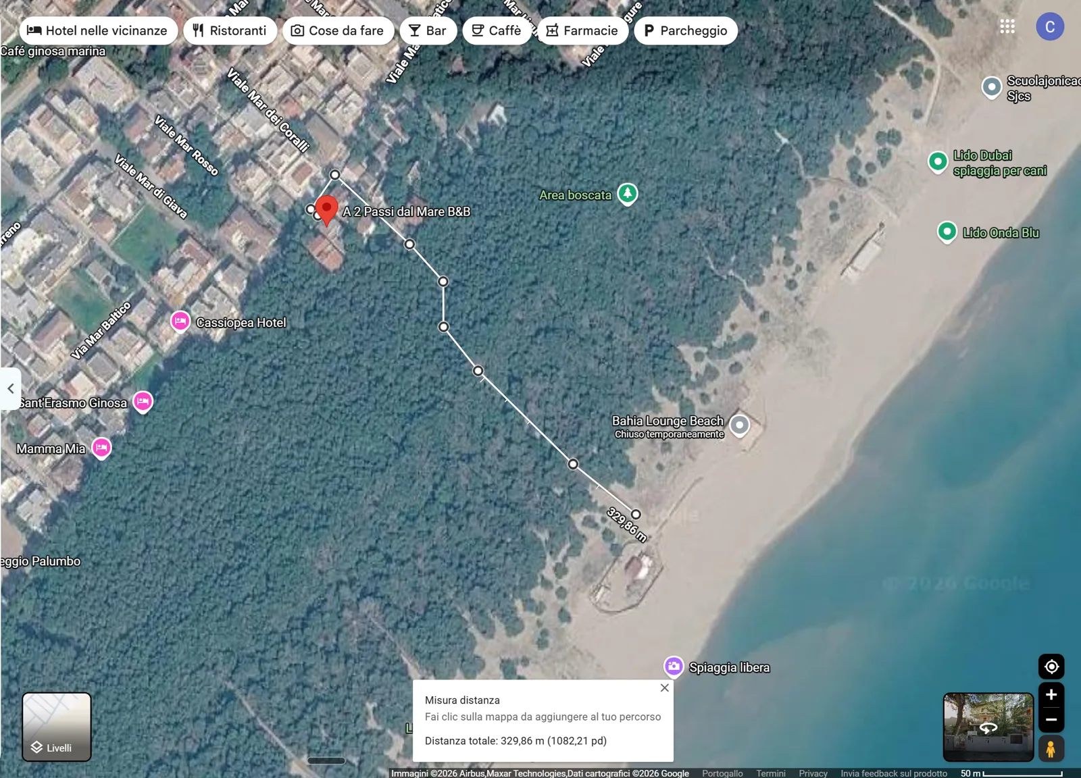
Task: Open the Google apps grid icon
Action: pos(1007,26)
